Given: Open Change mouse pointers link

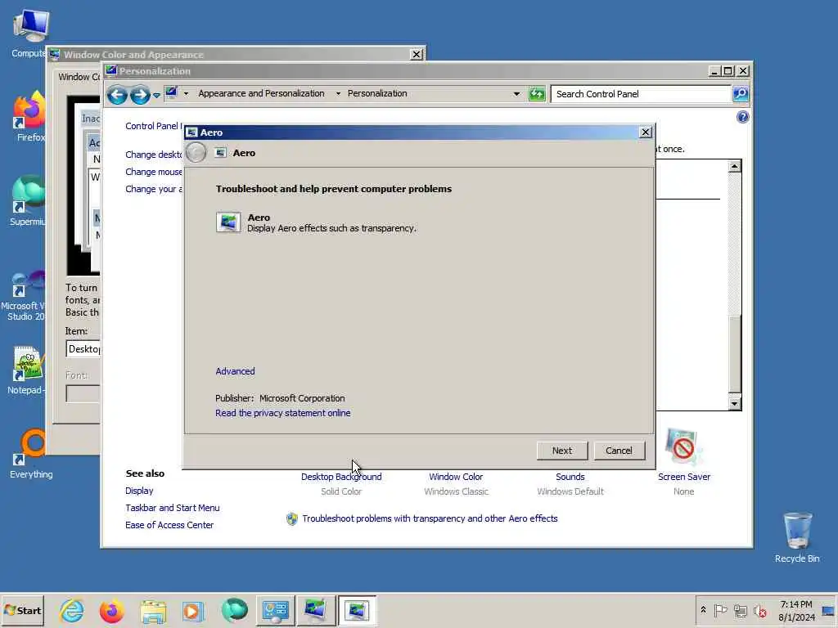Looking at the screenshot, I should click(x=153, y=172).
